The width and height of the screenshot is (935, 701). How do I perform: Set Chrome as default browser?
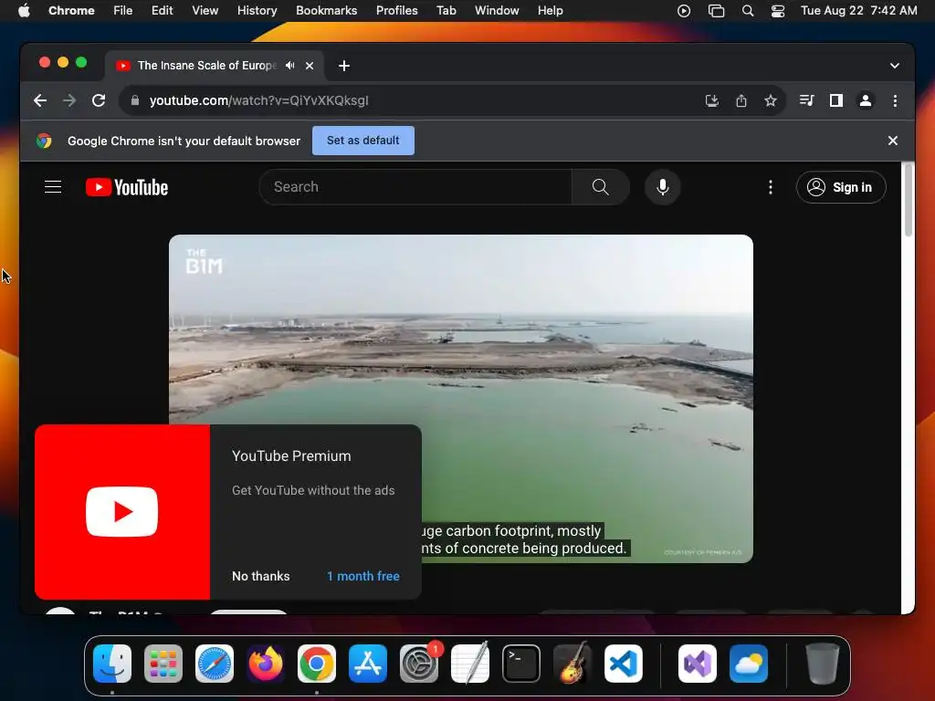(363, 141)
